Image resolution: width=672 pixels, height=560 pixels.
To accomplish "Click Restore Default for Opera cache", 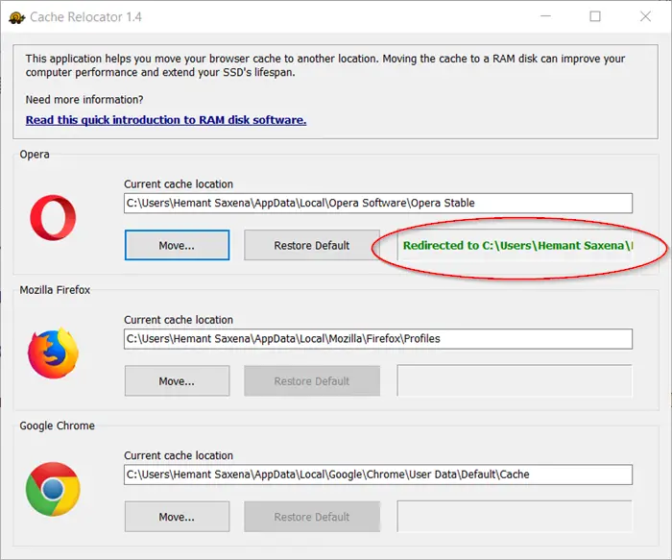I will point(312,245).
